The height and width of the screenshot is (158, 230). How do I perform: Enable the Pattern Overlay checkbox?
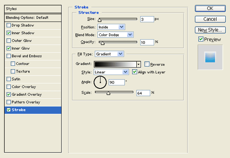[9, 102]
